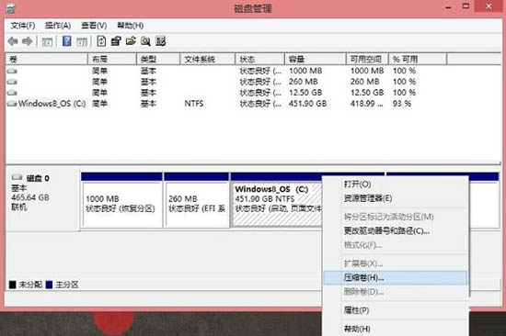Image resolution: width=506 pixels, height=336 pixels.
Task: Sort by the 布局 column header
Action: click(x=112, y=60)
